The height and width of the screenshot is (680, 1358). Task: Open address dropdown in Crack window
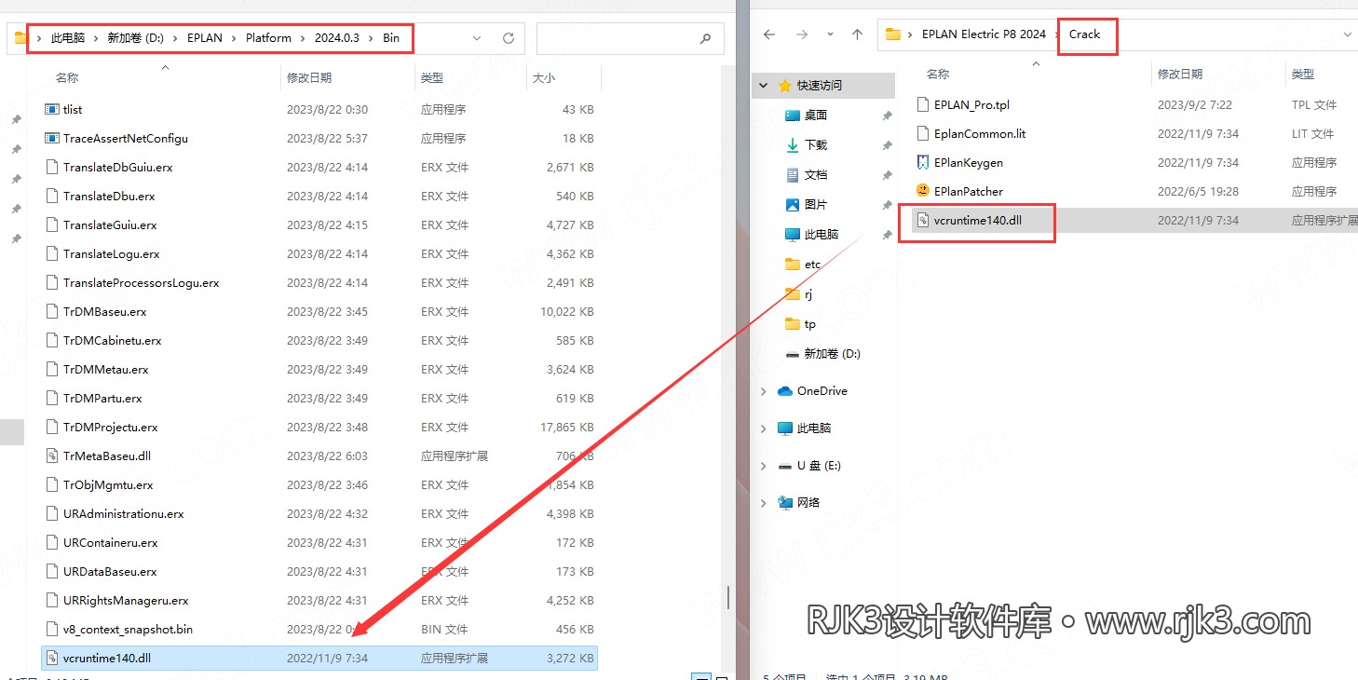tap(1348, 34)
